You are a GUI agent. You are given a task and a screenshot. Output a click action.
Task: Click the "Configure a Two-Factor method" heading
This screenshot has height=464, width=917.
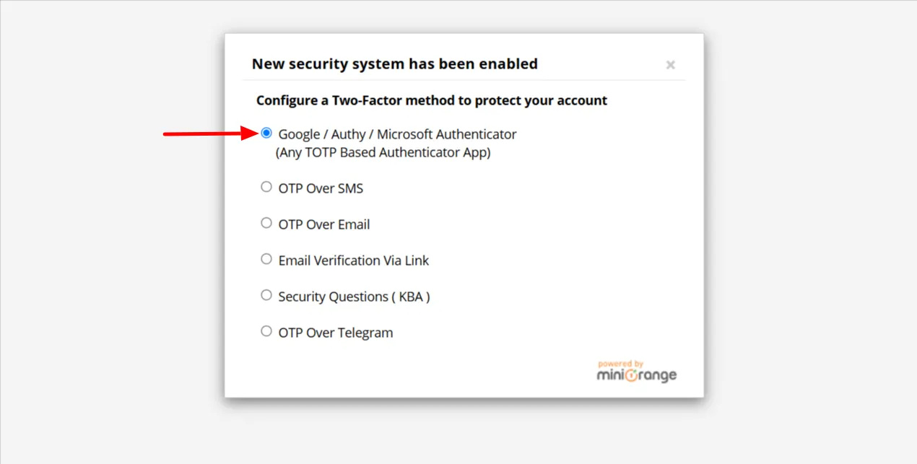click(432, 100)
